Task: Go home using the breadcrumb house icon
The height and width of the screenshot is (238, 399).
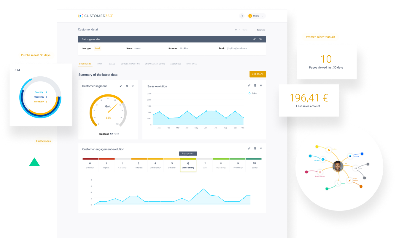Action: click(x=235, y=30)
